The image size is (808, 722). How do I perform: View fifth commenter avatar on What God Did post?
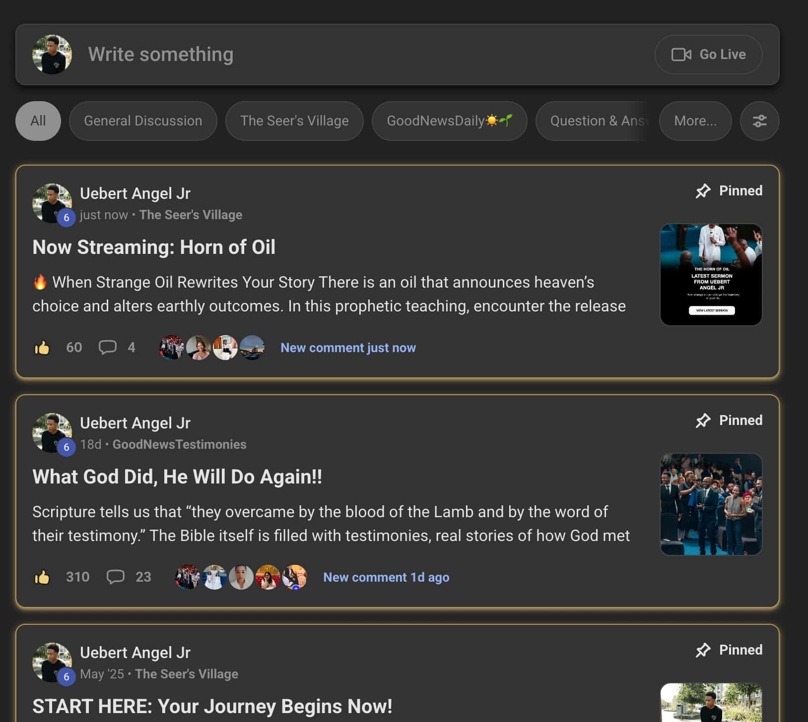(295, 577)
